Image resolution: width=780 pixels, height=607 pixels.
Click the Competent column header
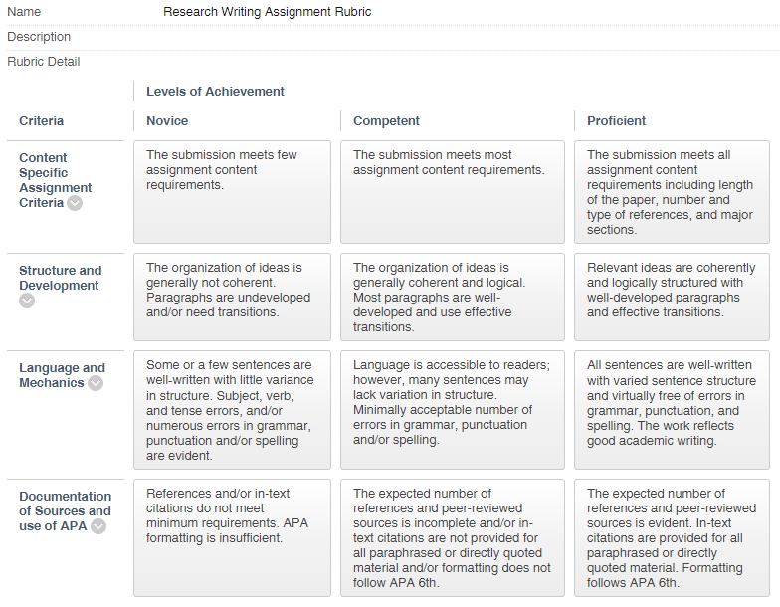386,121
